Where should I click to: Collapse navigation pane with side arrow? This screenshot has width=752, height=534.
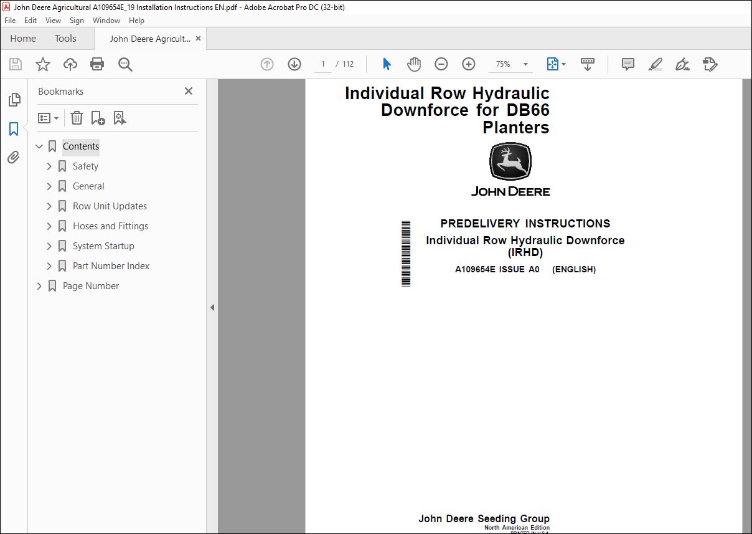(212, 307)
